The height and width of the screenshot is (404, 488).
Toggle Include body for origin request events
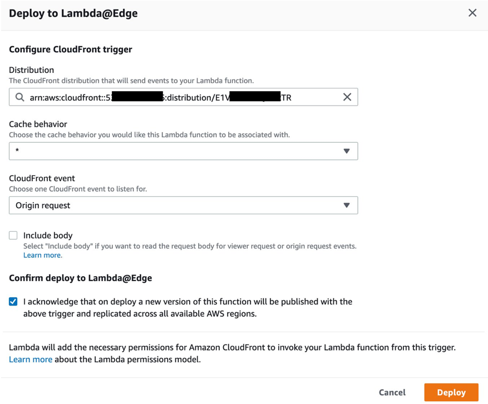[13, 235]
